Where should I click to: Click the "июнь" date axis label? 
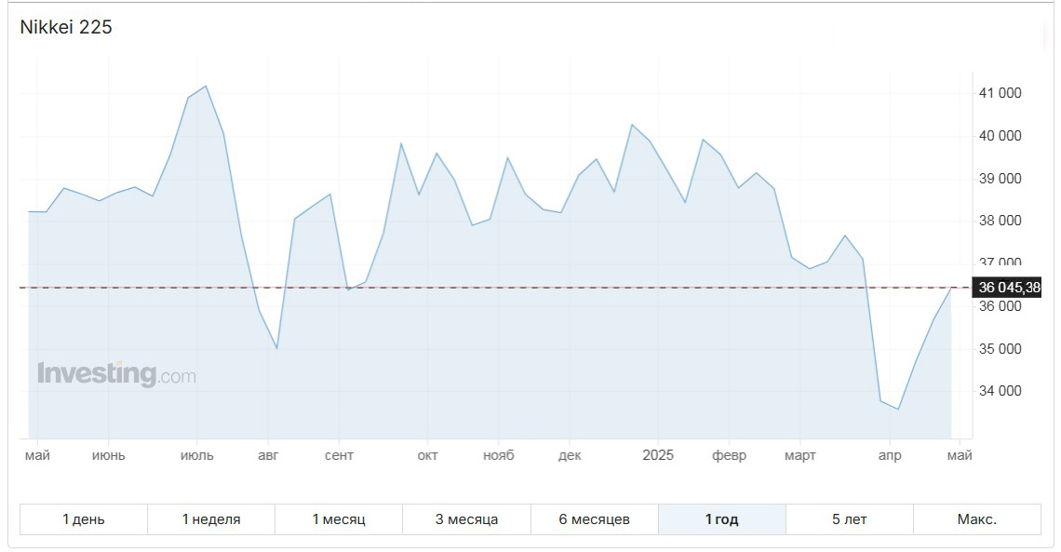[x=108, y=455]
